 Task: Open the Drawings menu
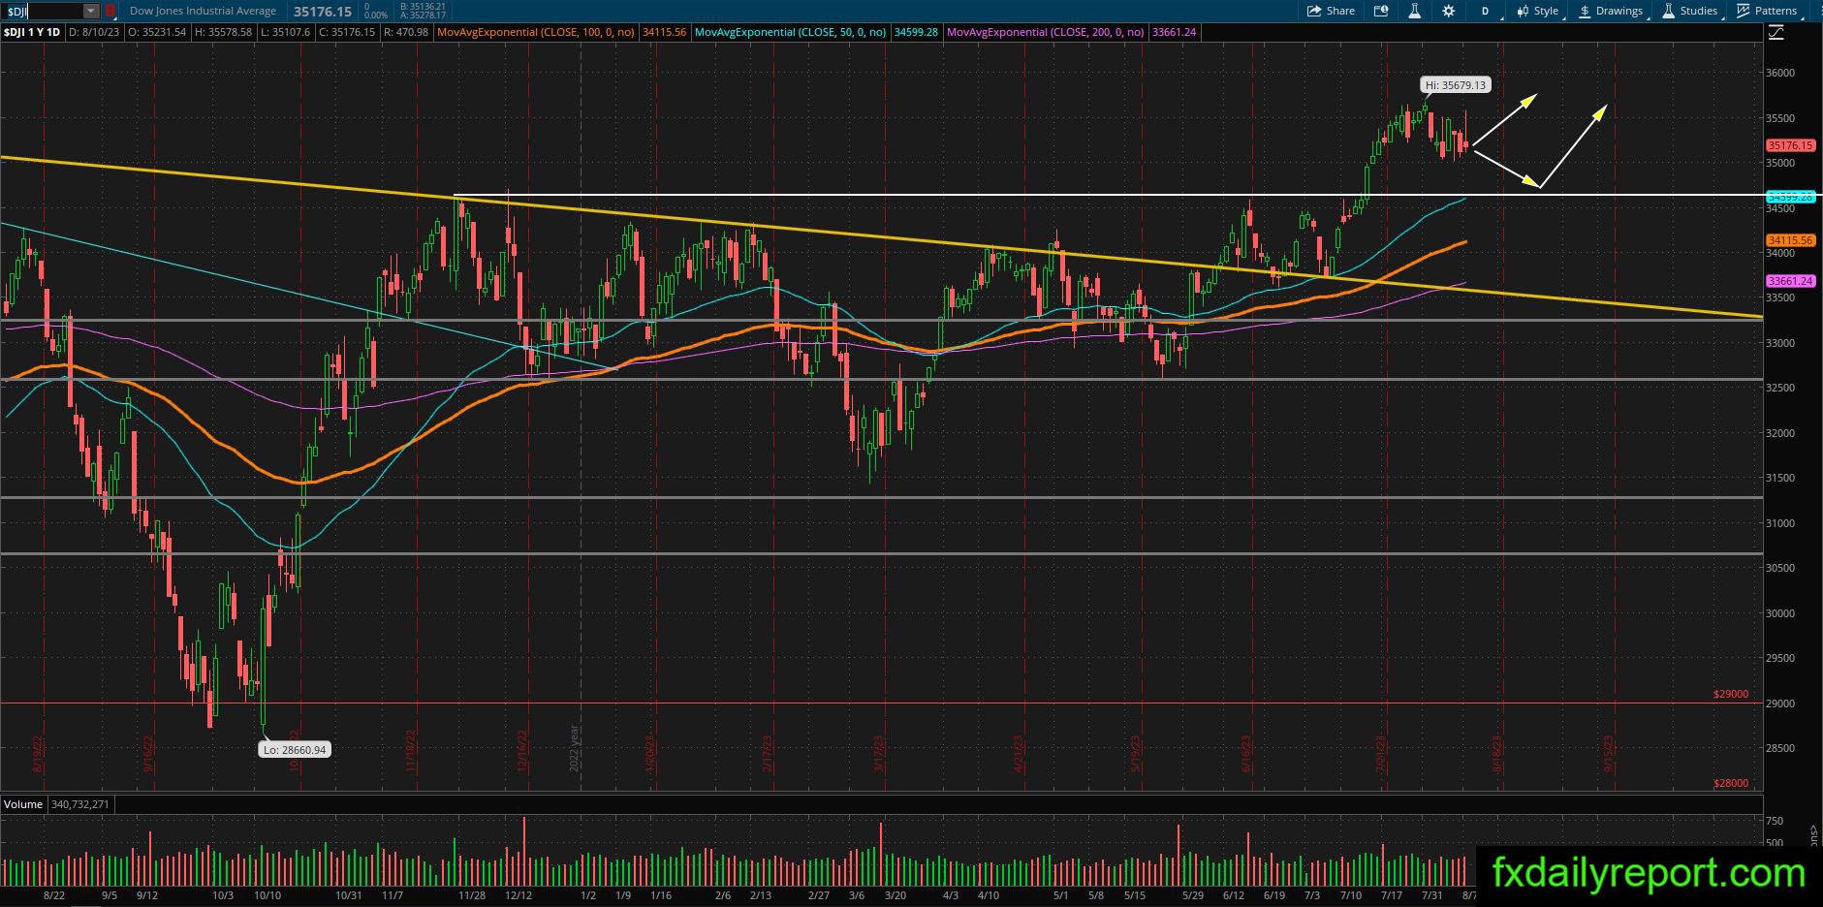click(x=1610, y=11)
